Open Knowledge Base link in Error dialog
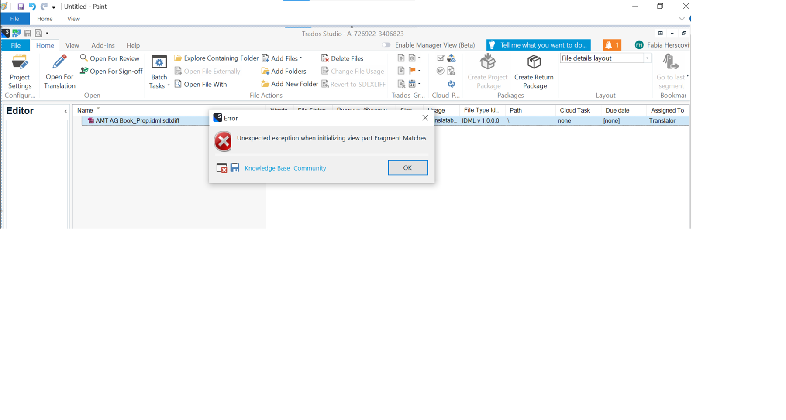 [x=267, y=168]
